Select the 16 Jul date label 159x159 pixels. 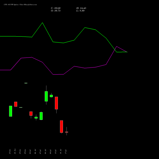(61, 151)
